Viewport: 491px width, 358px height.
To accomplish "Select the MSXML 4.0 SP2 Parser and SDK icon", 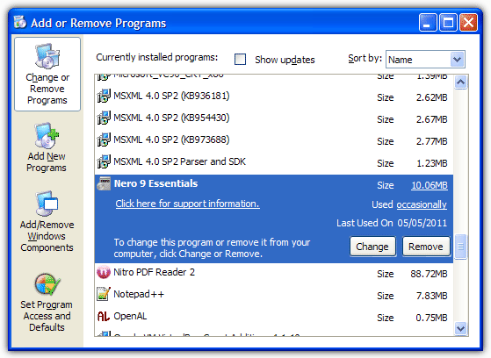I will [x=104, y=161].
